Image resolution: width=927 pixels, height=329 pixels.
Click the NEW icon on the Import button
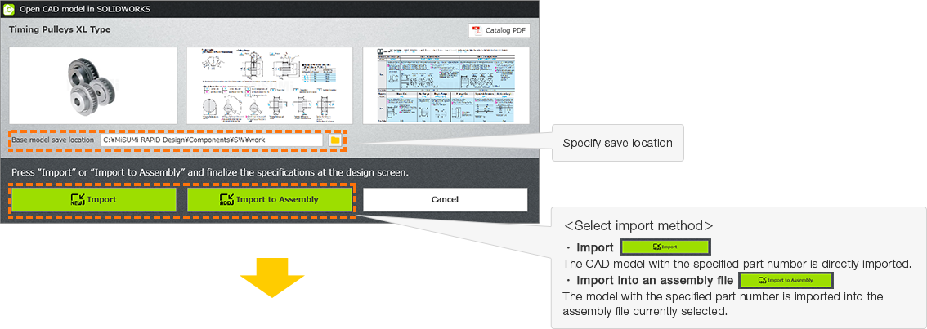tap(78, 199)
